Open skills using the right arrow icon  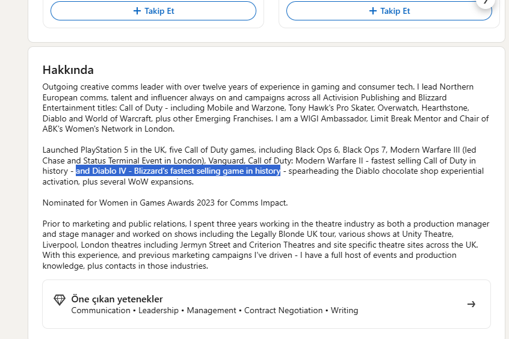[472, 304]
